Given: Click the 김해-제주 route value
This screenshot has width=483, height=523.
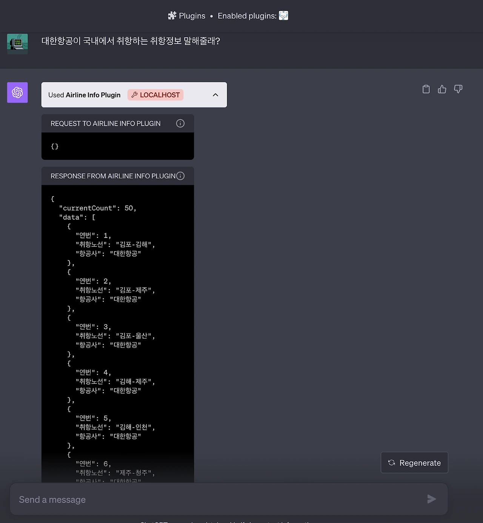Looking at the screenshot, I should coord(134,382).
